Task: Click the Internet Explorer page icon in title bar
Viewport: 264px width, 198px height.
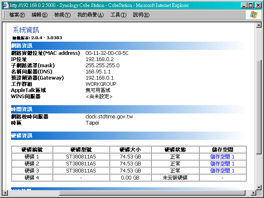Action: point(5,5)
